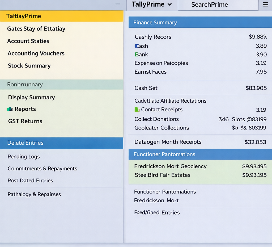
Task: Open Gates Stay of Ettatiay
Action: [x=36, y=29]
